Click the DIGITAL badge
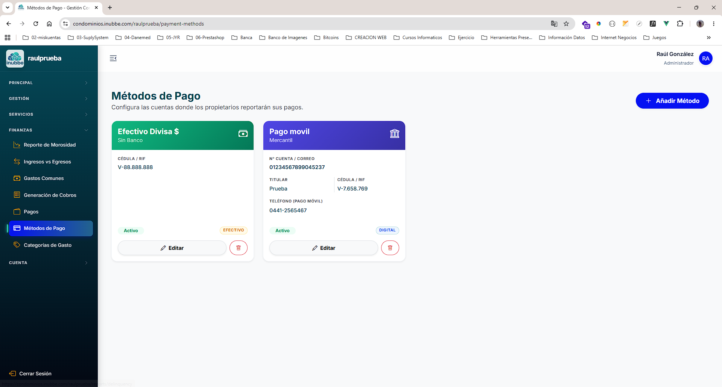The height and width of the screenshot is (387, 722). tap(387, 230)
